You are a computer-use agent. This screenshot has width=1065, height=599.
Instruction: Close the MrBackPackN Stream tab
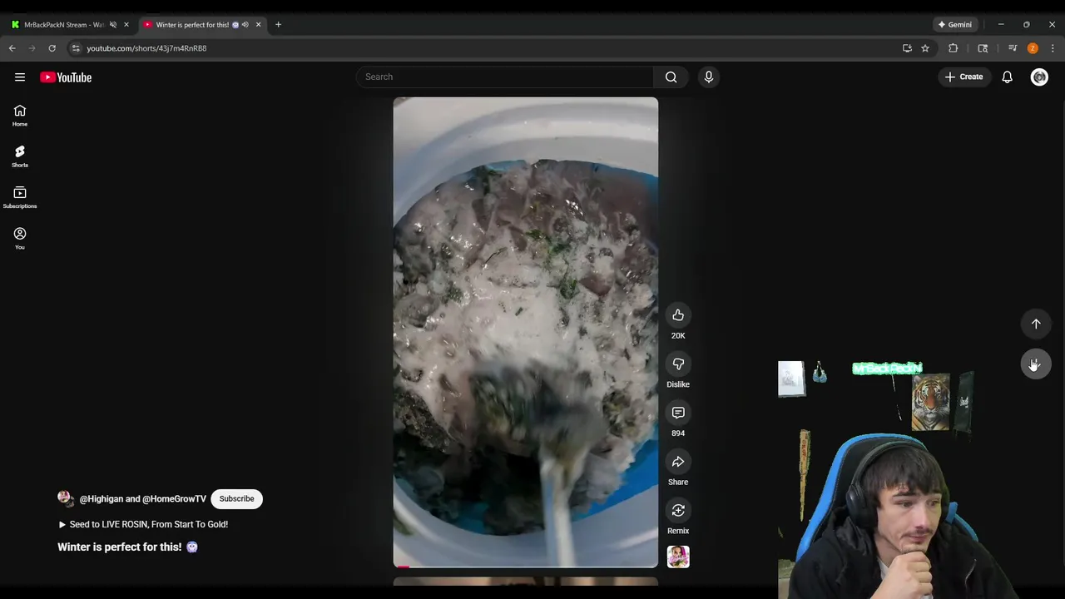(126, 25)
